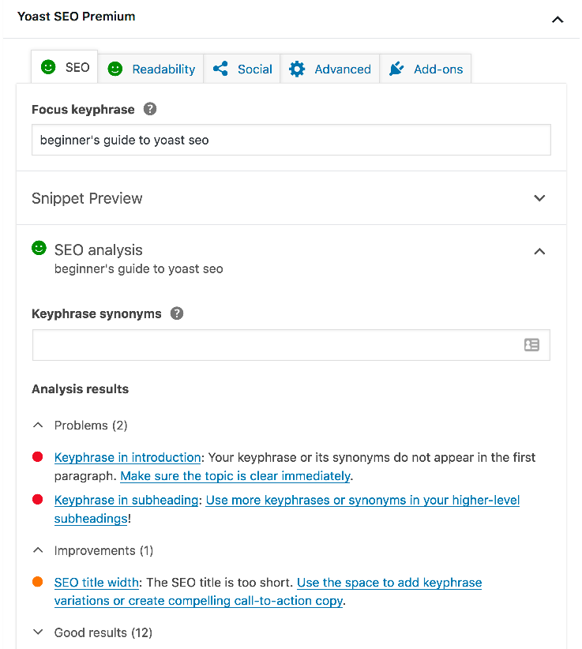Open the SEO title width link
Screen dimensions: 582x649
(x=97, y=583)
